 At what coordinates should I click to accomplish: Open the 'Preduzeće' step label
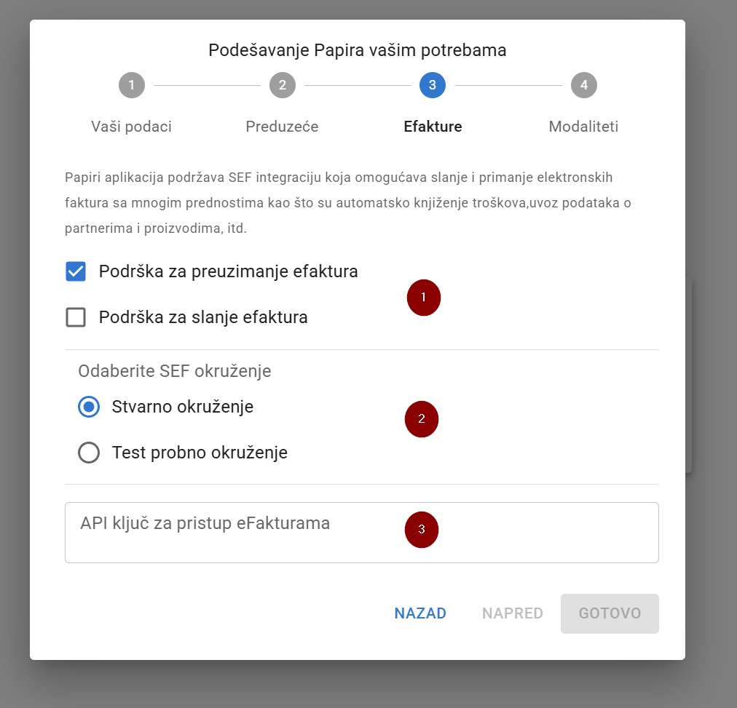tap(282, 127)
